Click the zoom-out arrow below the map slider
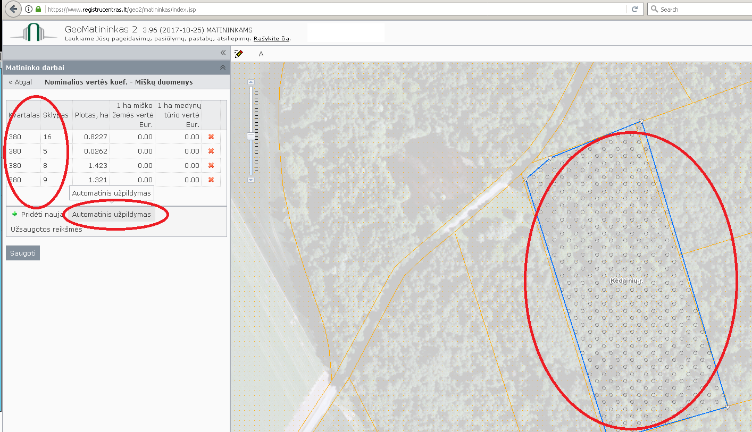This screenshot has height=432, width=752. 251,180
